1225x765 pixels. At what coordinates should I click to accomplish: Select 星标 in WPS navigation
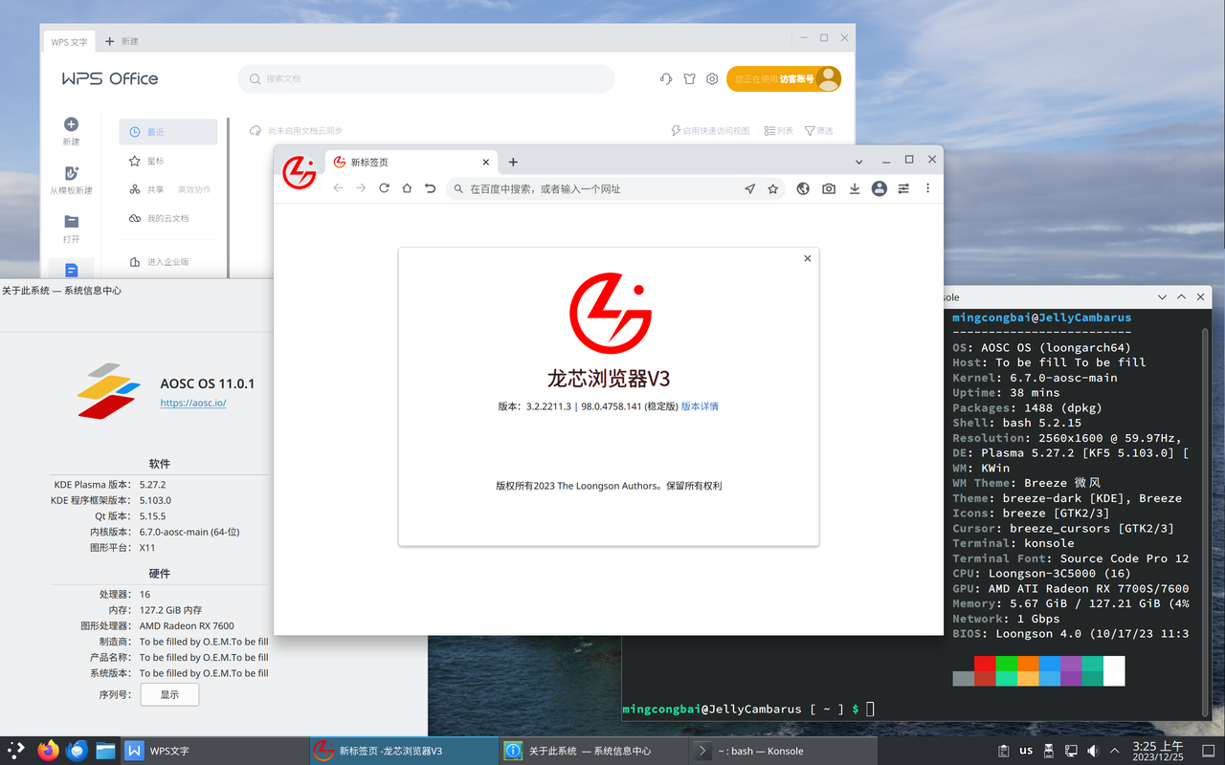click(146, 161)
